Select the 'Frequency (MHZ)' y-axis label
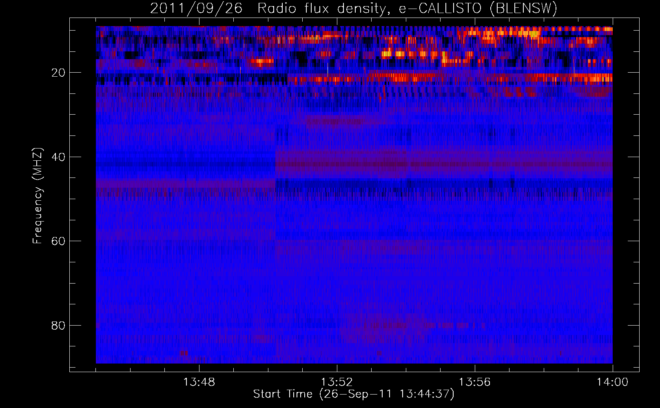The height and width of the screenshot is (408, 660). coord(38,196)
